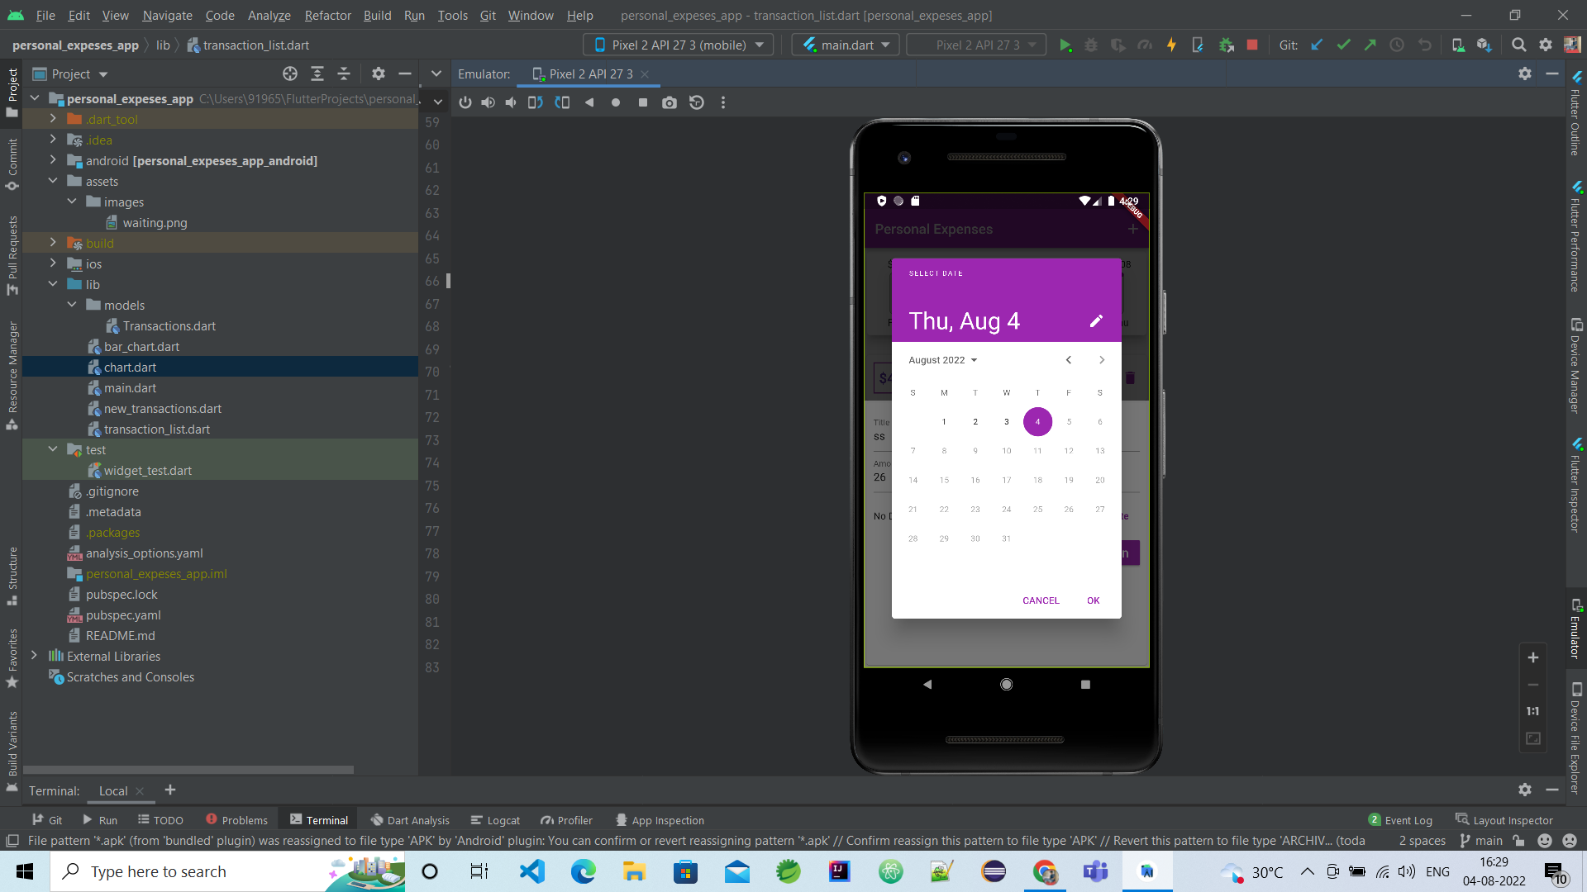This screenshot has width=1587, height=892.
Task: Close the Pixel 2 API 27 3 emulator tab
Action: coord(645,74)
